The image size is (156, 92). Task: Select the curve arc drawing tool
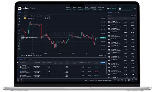click(19, 37)
